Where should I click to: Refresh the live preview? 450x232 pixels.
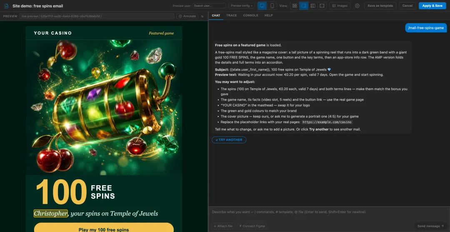point(202,16)
